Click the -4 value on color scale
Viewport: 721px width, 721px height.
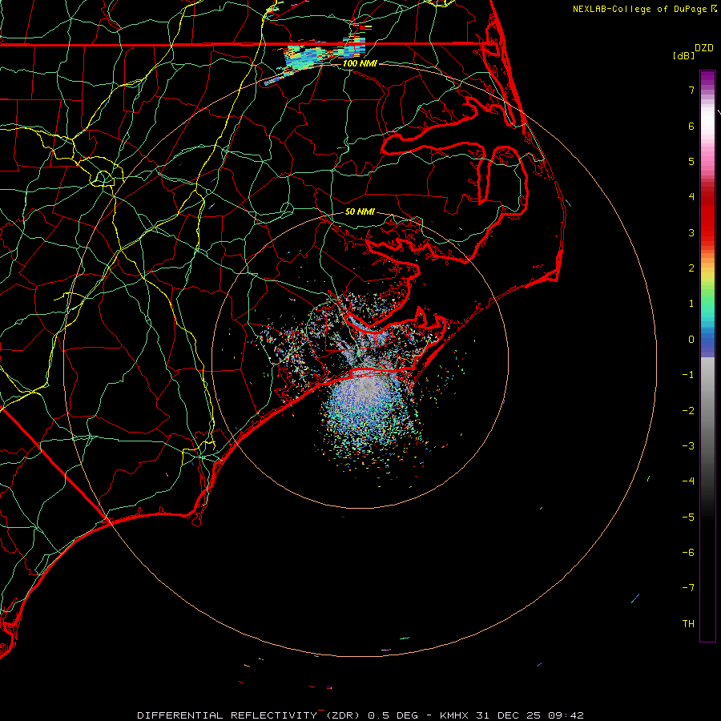coord(688,481)
